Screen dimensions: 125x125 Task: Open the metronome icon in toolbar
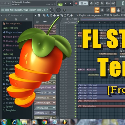[92, 3]
